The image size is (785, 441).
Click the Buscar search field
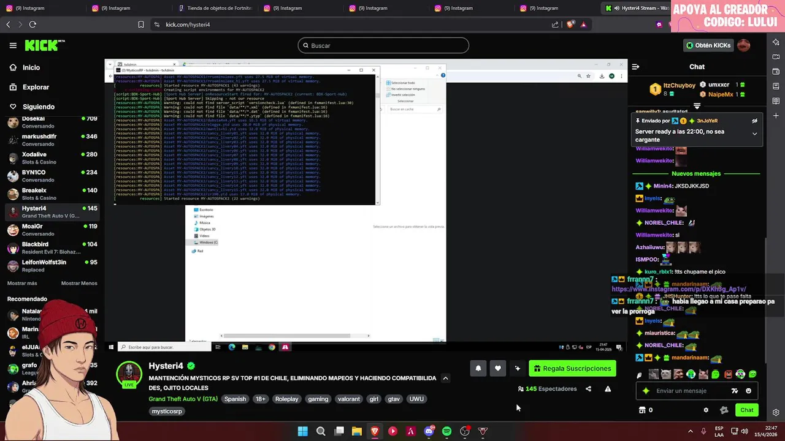[x=383, y=45]
